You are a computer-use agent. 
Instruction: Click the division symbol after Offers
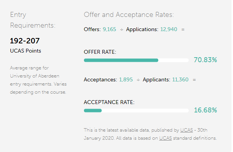pyautogui.click(x=122, y=30)
